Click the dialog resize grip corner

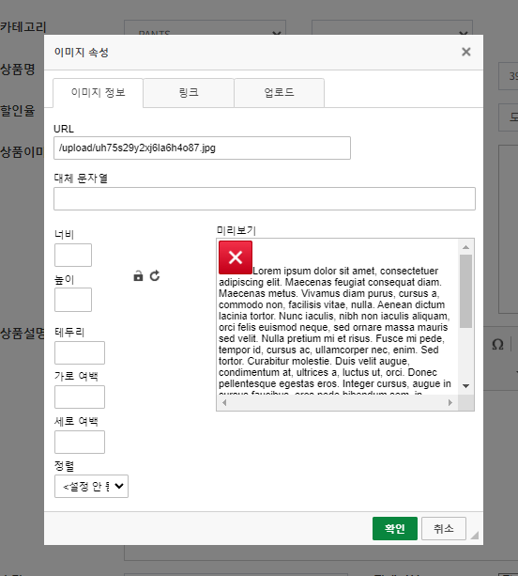point(474,536)
